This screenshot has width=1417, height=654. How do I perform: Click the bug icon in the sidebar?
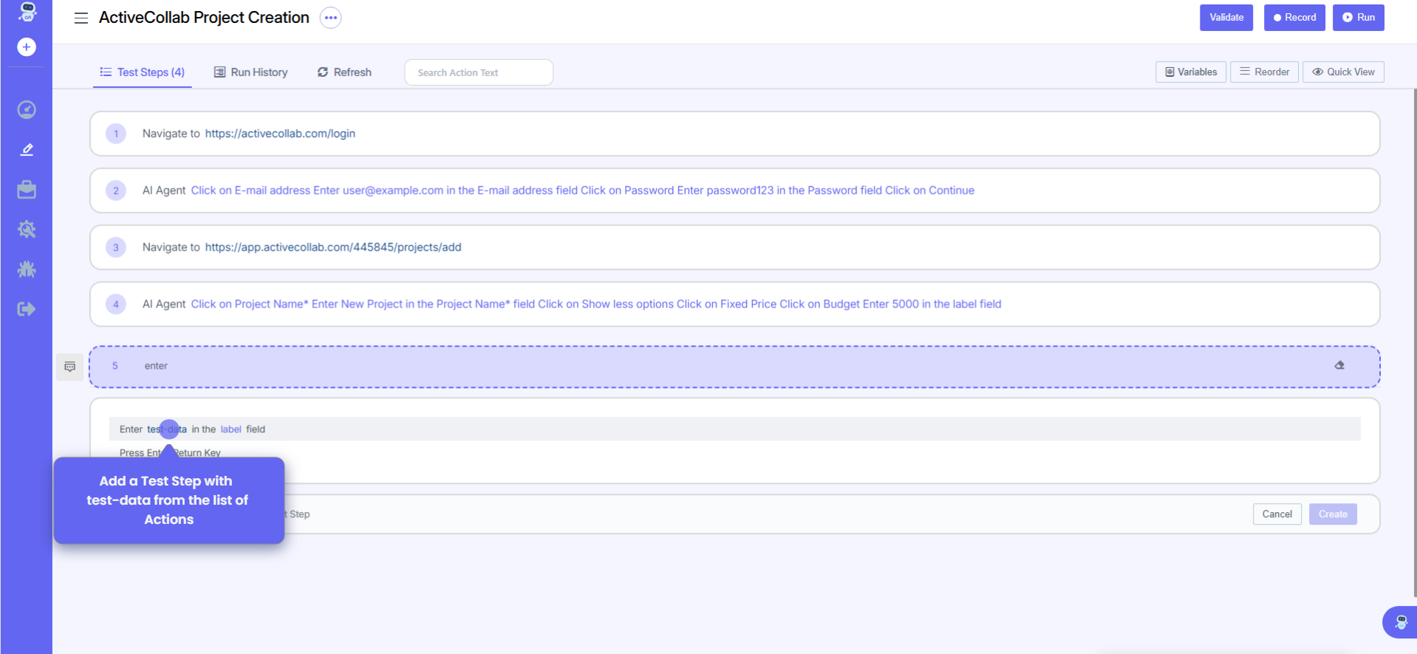click(27, 270)
